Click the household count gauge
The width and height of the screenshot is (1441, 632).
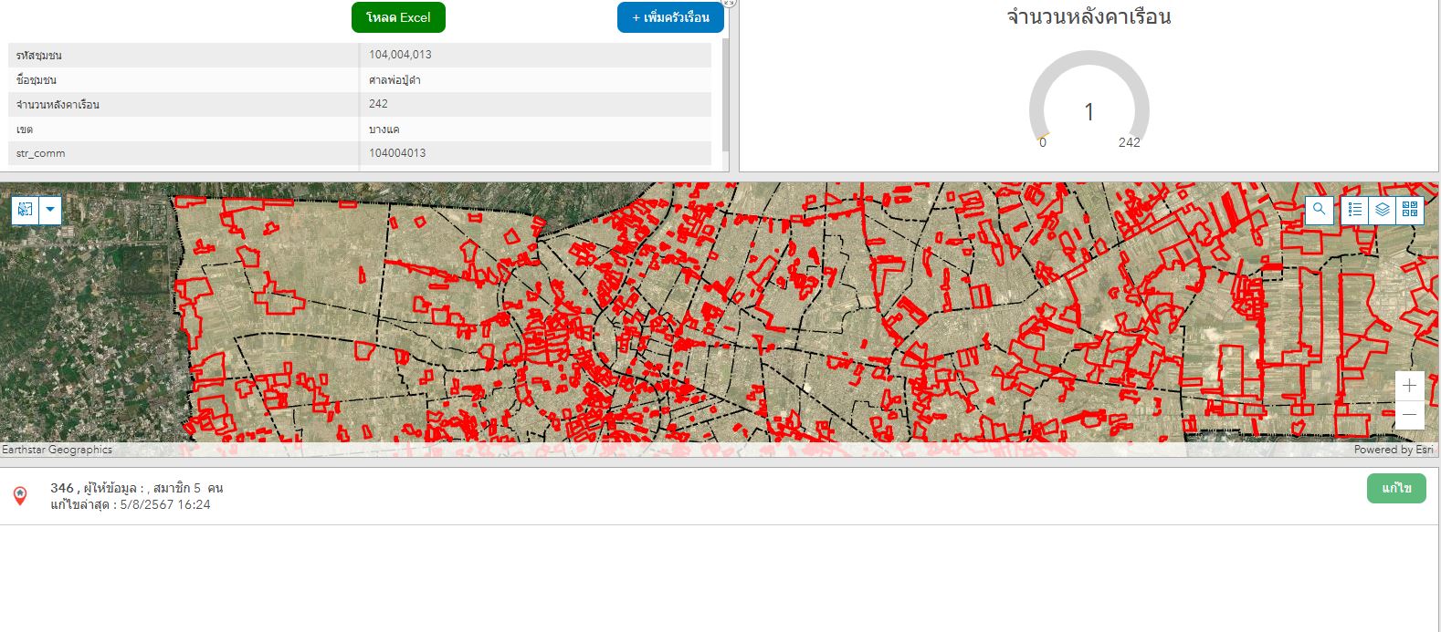[x=1089, y=102]
